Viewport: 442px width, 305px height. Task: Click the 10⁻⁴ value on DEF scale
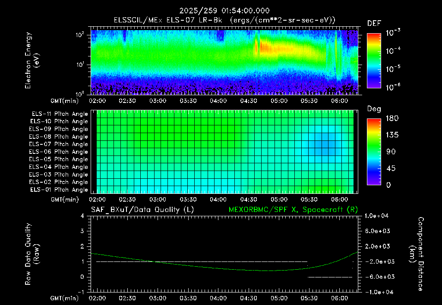click(393, 51)
